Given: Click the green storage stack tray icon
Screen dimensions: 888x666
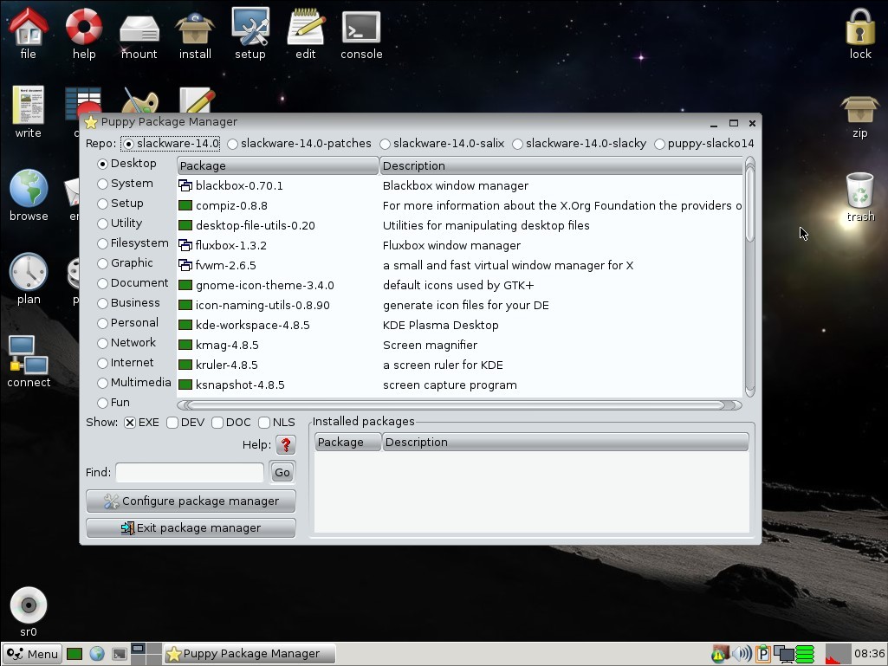Looking at the screenshot, I should click(805, 654).
